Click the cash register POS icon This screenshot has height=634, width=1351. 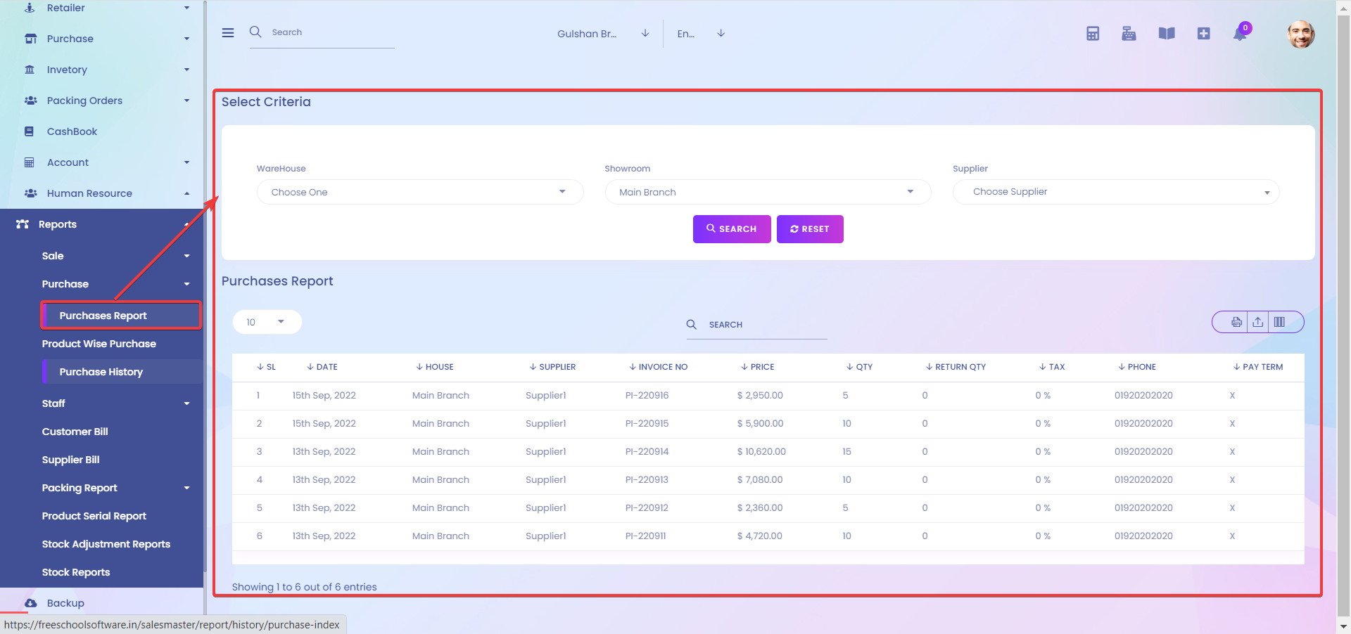click(1129, 34)
